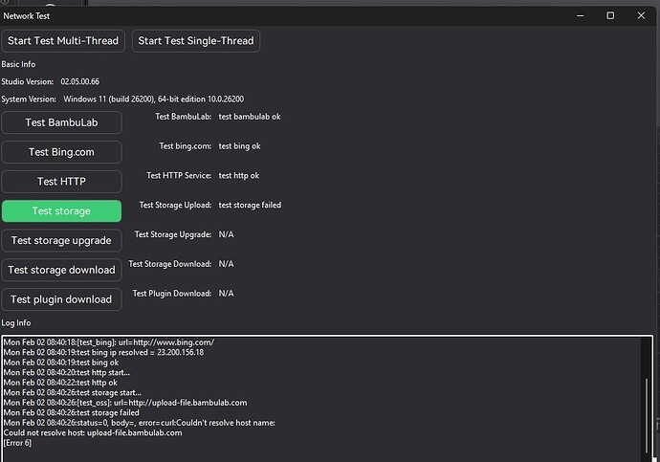Select the 'test bambulab ok' result text
The height and width of the screenshot is (462, 660).
250,117
